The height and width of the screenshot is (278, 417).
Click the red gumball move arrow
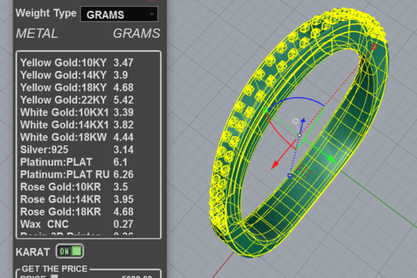tap(275, 164)
